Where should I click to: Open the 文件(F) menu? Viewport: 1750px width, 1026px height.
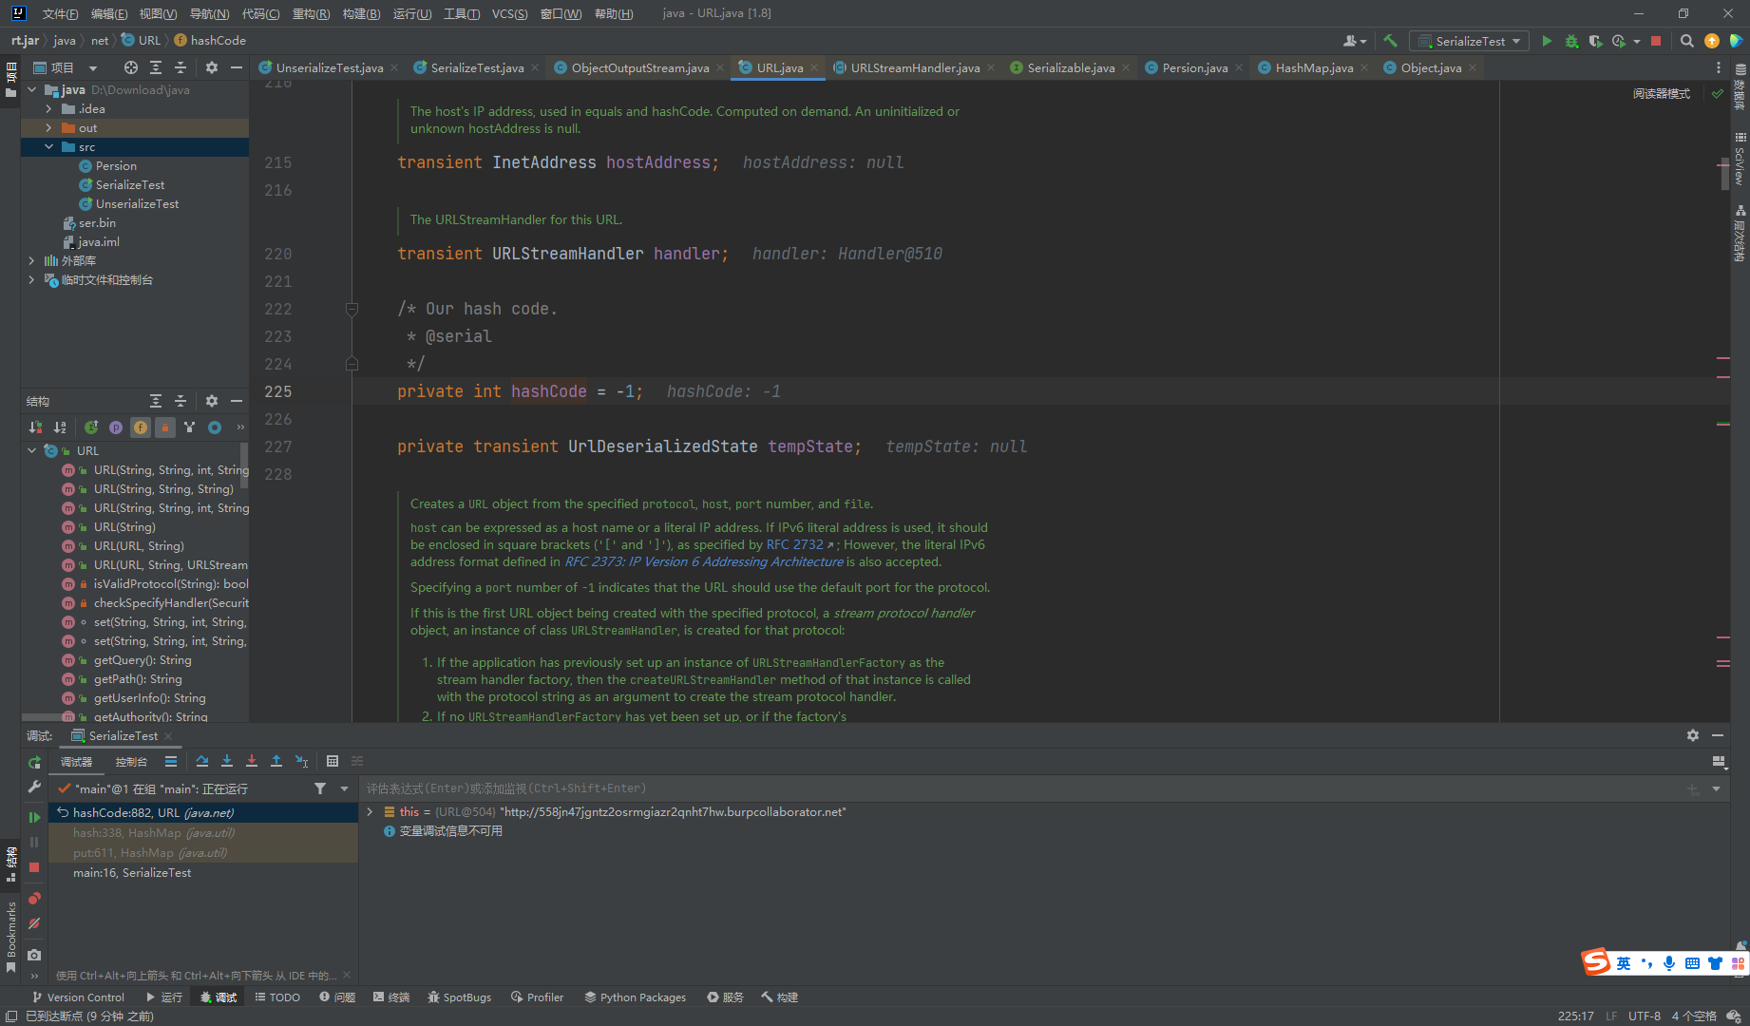click(x=60, y=13)
